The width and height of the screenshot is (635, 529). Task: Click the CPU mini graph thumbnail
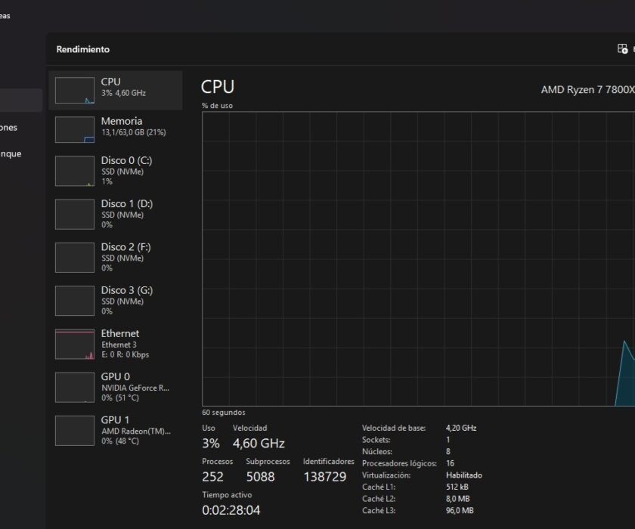pos(75,90)
